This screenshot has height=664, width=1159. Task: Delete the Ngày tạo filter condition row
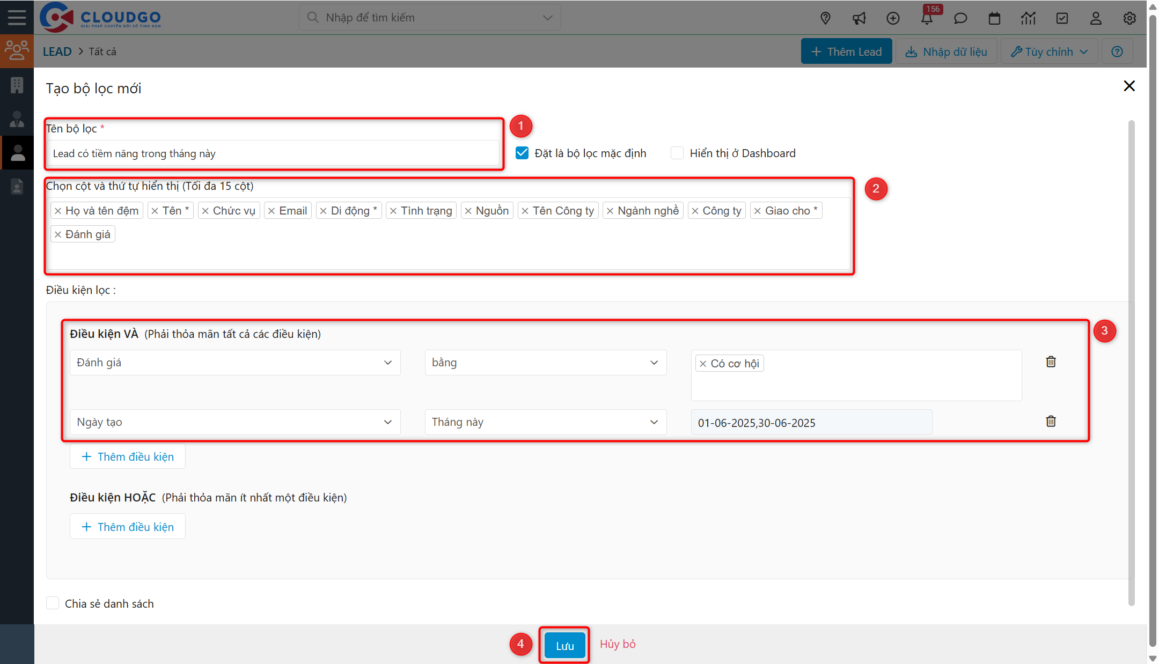tap(1051, 422)
